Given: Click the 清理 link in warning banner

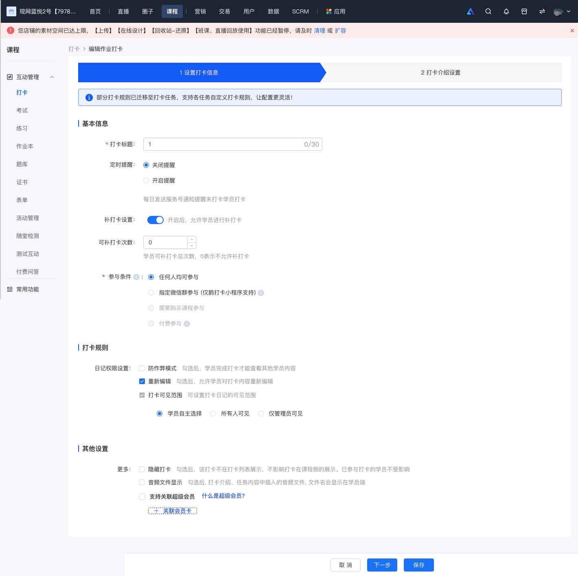Looking at the screenshot, I should click(320, 31).
